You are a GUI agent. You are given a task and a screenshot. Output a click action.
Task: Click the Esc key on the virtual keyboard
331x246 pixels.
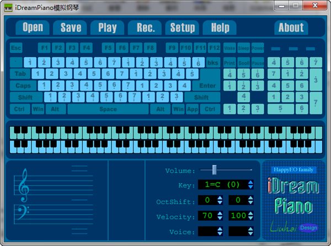click(16, 48)
